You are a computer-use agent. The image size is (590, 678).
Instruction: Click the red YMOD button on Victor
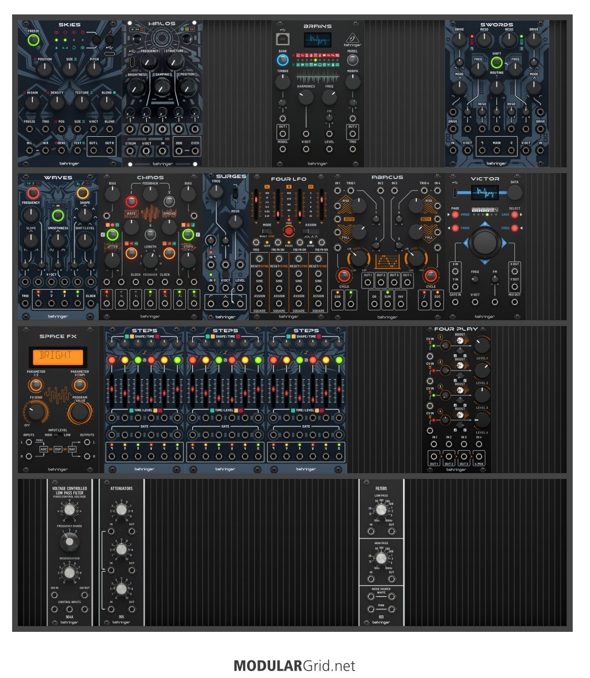455,228
